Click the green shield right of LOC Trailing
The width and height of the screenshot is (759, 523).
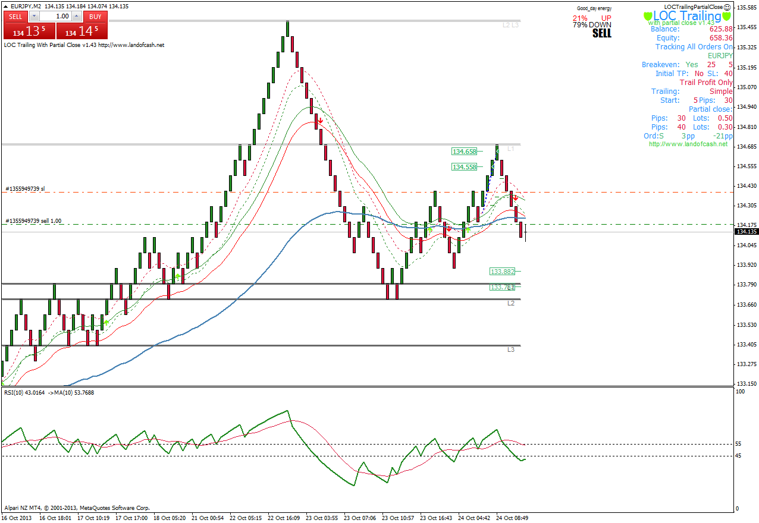[x=727, y=16]
